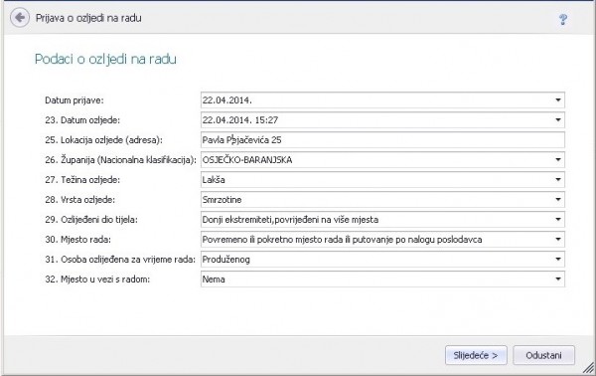Screen dimensions: 596x376
Task: Click the 22.04.2014. 15:27 value
Action: click(240, 120)
